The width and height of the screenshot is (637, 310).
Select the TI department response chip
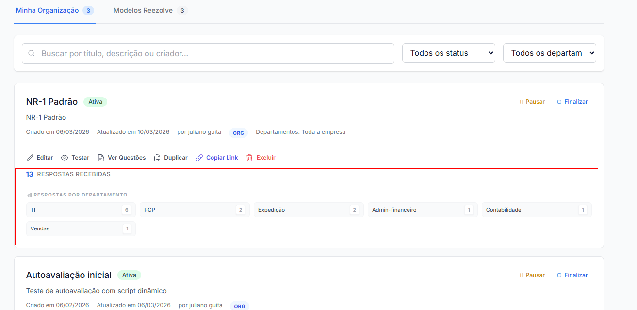[x=81, y=210]
